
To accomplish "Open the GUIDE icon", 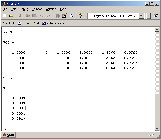I will click(x=65, y=16).
